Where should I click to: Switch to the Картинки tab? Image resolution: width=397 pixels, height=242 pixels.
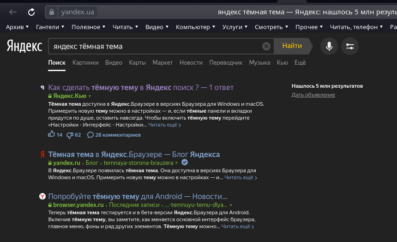85,62
